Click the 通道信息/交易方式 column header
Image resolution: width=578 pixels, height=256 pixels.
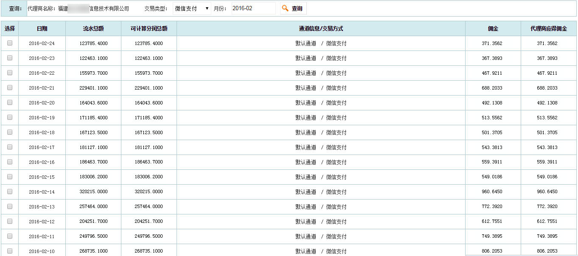tap(321, 28)
